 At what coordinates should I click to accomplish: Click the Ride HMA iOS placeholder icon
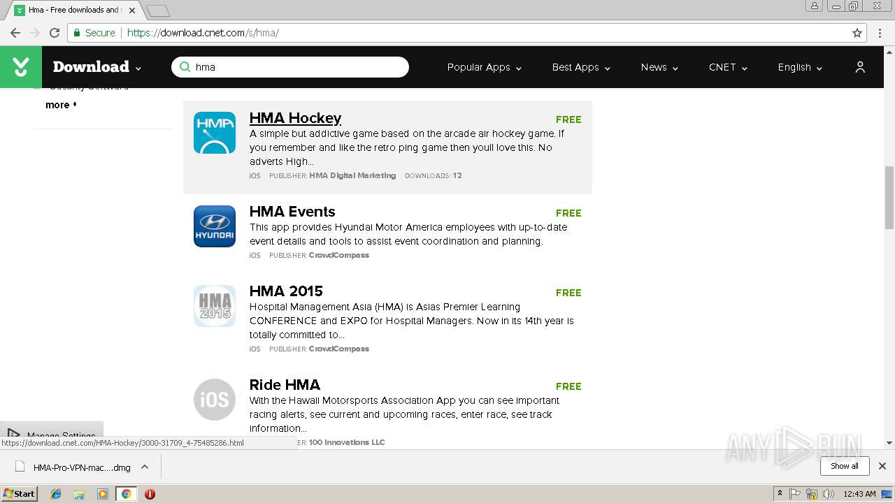point(215,400)
